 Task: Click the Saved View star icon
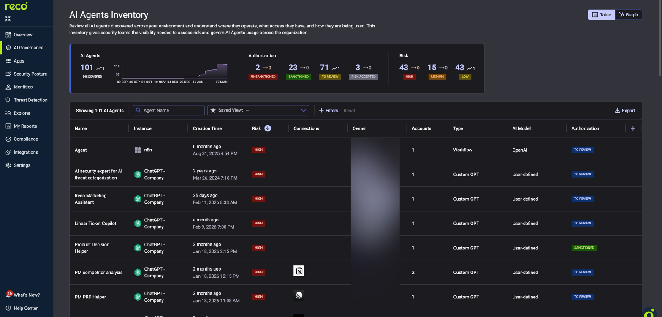[x=213, y=110]
